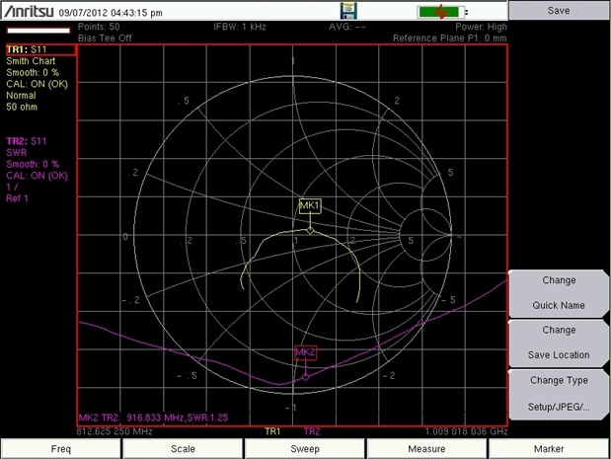
Task: Click the floppy disk save icon
Action: (x=348, y=11)
